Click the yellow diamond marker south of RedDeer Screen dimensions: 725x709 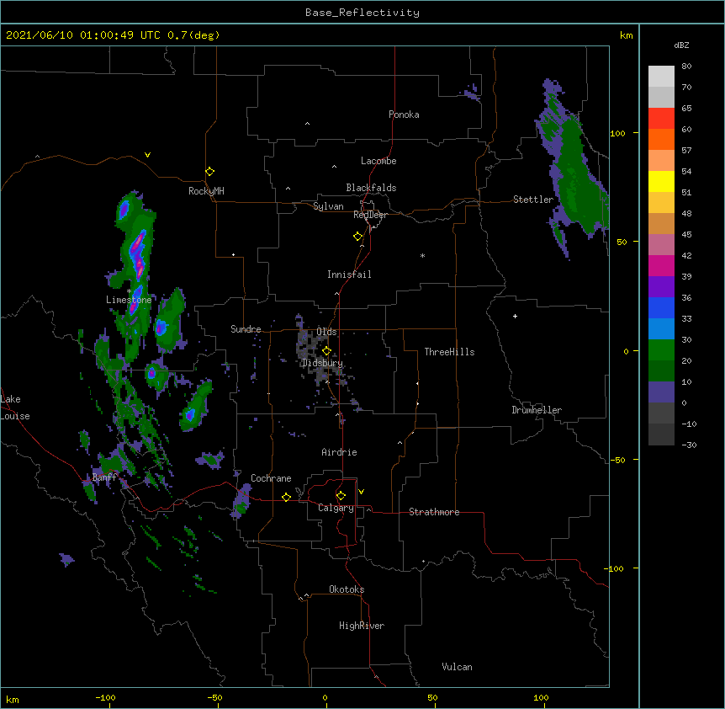point(358,237)
